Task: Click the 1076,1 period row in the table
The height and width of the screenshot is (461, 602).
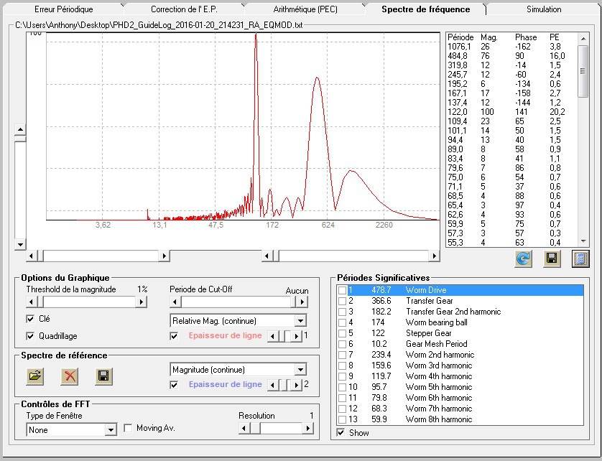Action: (x=511, y=47)
